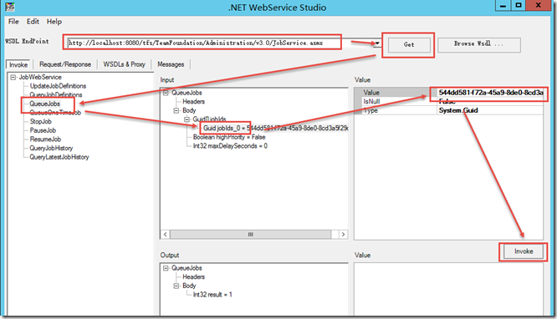
Task: Select ResumeJob method
Action: [45, 139]
